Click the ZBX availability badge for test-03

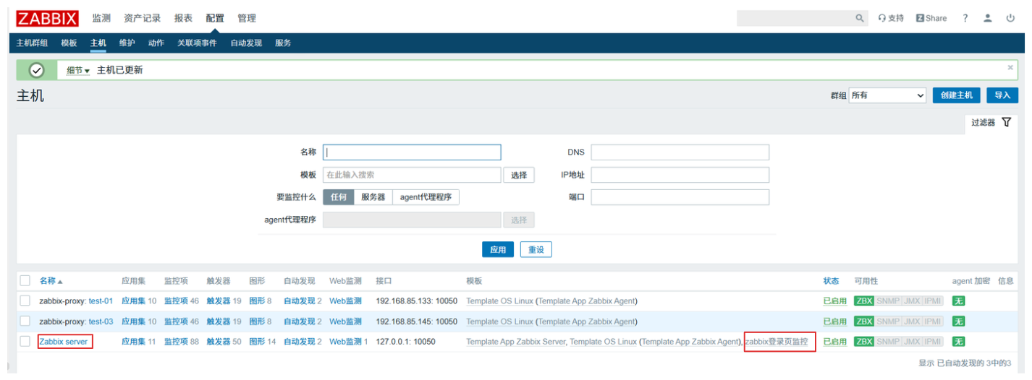864,321
